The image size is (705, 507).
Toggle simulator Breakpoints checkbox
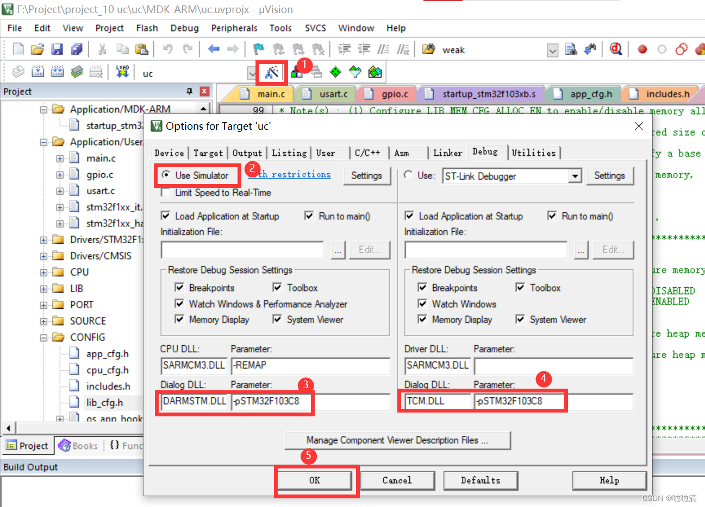[179, 288]
